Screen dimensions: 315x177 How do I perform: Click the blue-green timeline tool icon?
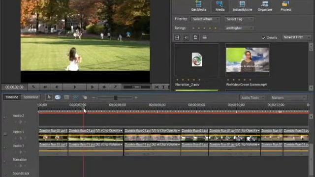click(x=75, y=97)
